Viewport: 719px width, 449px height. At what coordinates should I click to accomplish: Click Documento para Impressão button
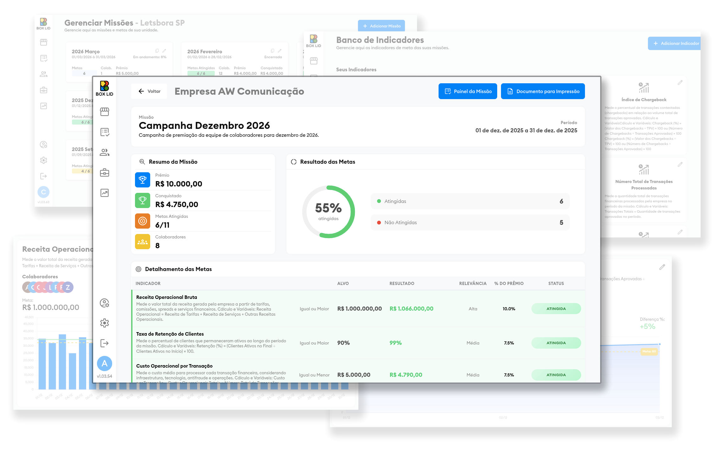(543, 91)
